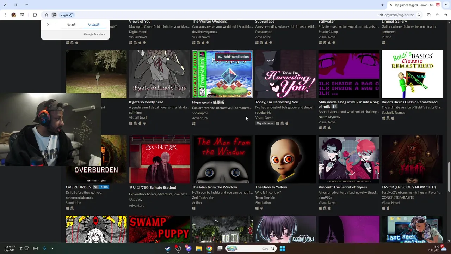Open 'OVERBURDEN' game title link
This screenshot has width=451, height=254.
79,187
